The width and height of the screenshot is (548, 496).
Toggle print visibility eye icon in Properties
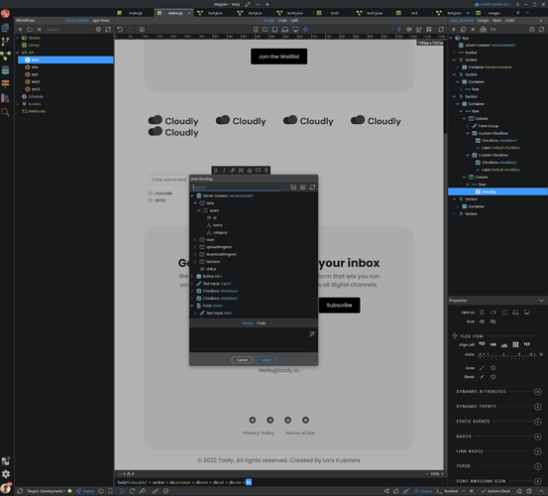[x=482, y=321]
